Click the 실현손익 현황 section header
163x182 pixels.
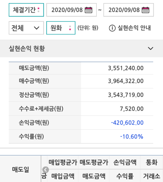[81, 48]
